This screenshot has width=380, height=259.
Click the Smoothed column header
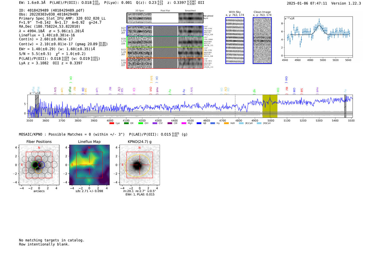coord(190,11)
